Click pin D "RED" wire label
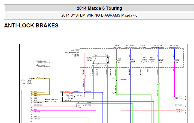Screen dimensions: 194x123 pos(36,98)
